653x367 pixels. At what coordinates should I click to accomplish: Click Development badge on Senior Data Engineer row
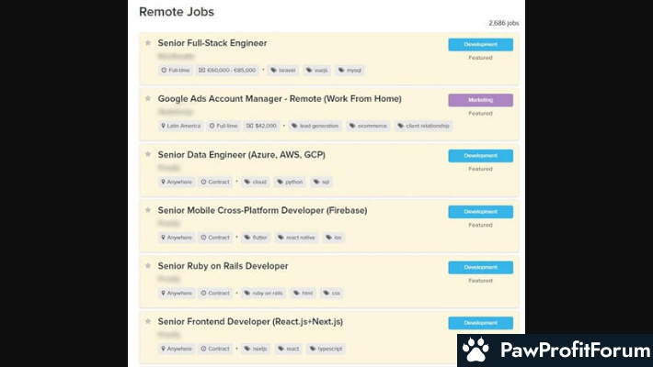click(x=481, y=156)
